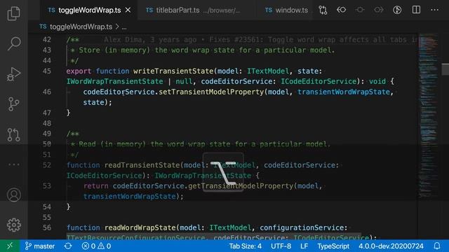449x252 pixels.
Task: Click setTransientModelProperty on line 46
Action: coord(211,92)
